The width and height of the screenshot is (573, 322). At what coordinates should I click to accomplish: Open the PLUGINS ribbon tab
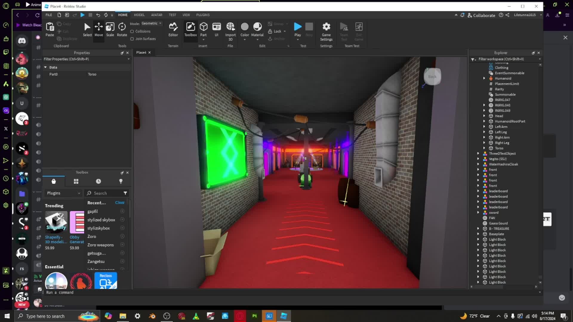(203, 15)
